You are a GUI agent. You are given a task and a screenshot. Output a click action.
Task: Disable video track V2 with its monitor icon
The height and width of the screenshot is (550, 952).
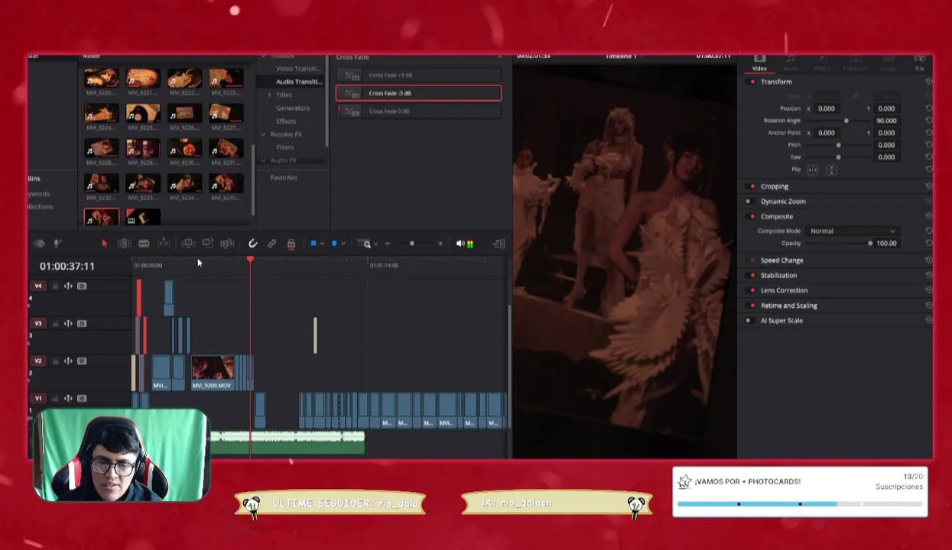pyautogui.click(x=82, y=361)
